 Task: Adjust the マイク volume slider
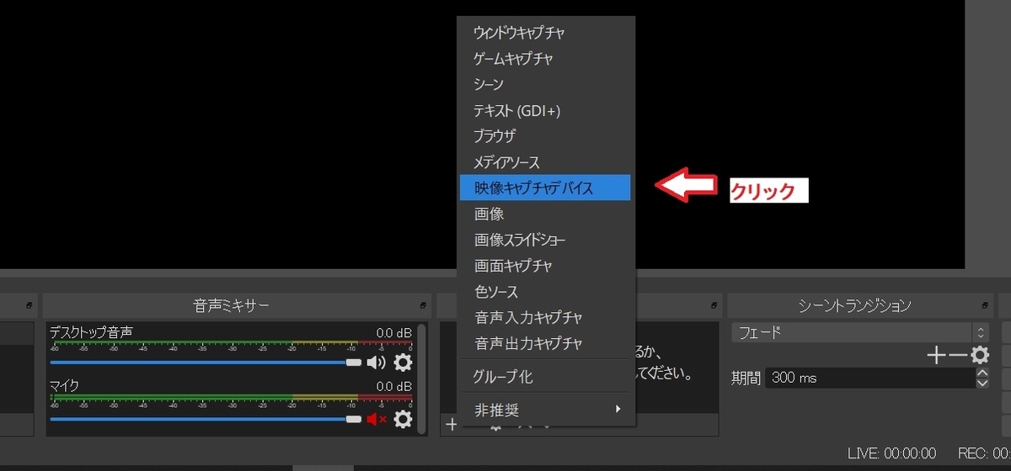[206, 418]
